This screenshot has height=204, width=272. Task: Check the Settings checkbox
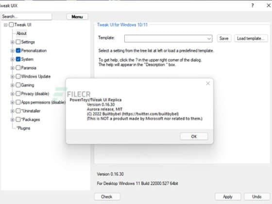coord(18,42)
